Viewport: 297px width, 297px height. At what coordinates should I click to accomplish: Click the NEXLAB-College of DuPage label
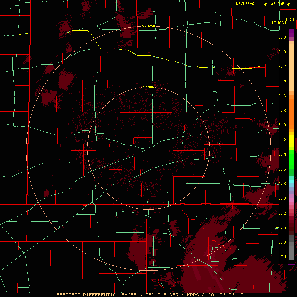tap(263, 4)
